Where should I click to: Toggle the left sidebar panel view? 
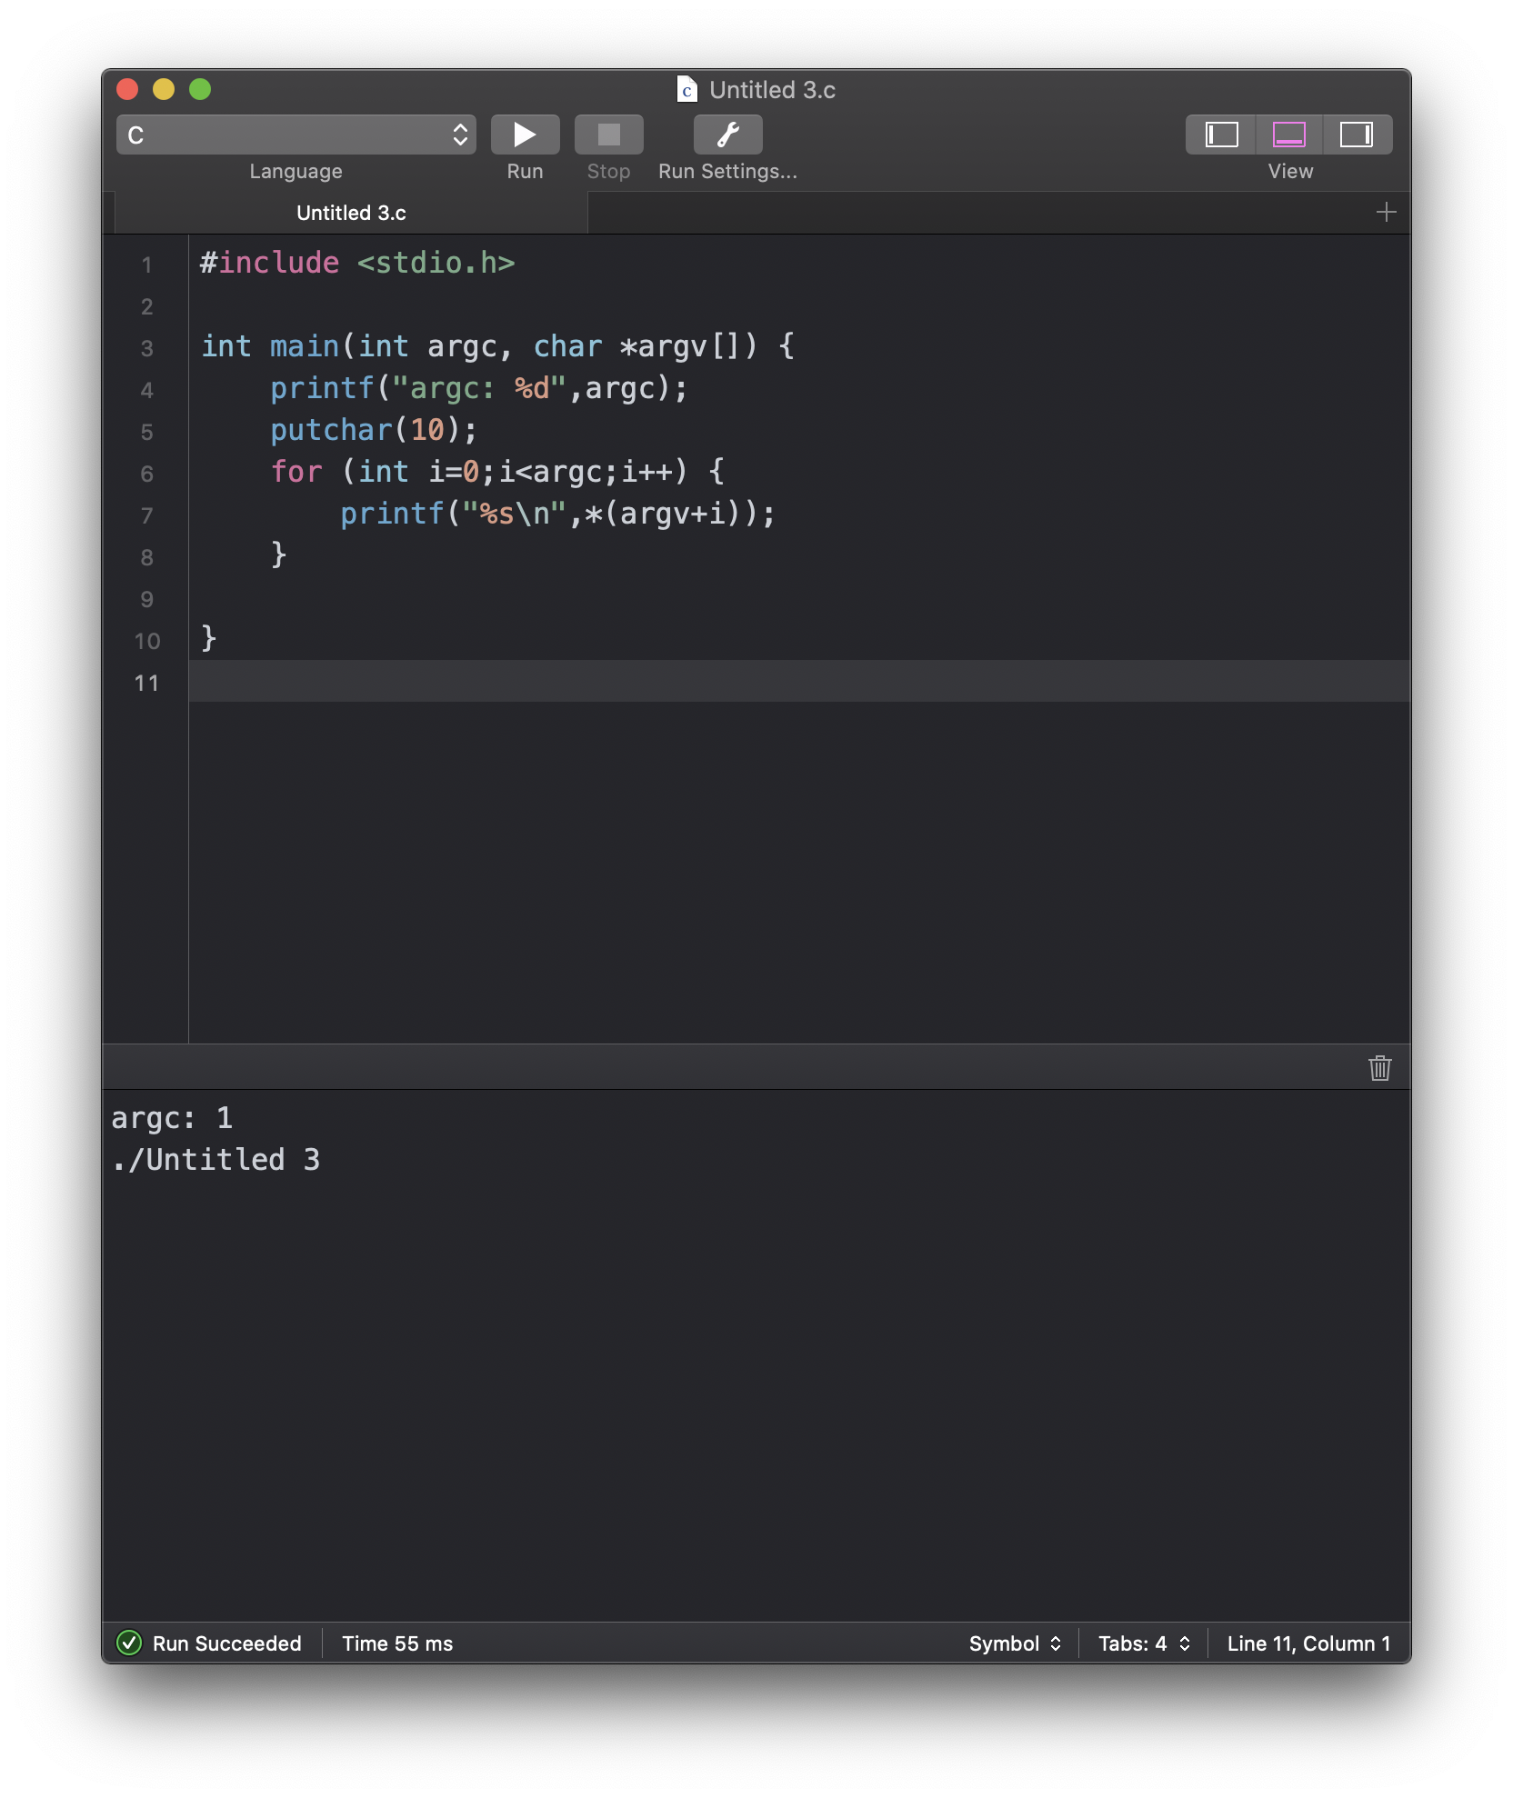(1221, 135)
